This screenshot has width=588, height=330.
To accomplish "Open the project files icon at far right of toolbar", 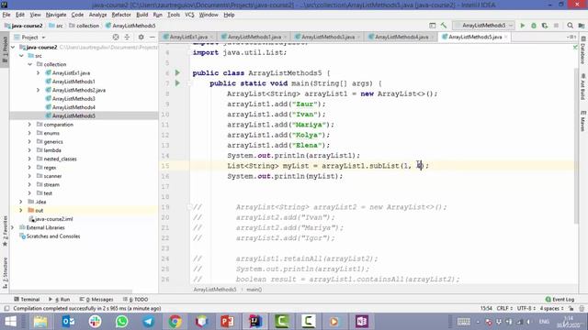I will (582, 26).
